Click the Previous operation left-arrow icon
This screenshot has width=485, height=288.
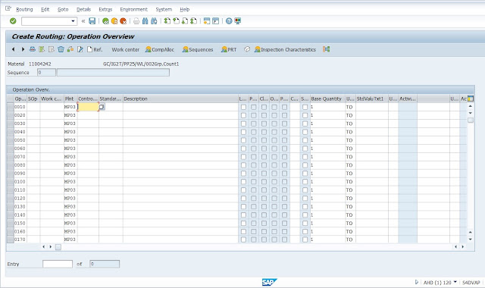pyautogui.click(x=14, y=49)
